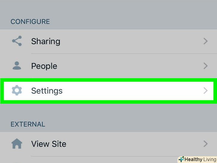This screenshot has width=217, height=163.
Task: Tap the gray gap between Settings and EXTERNAL
Action: tap(108, 110)
